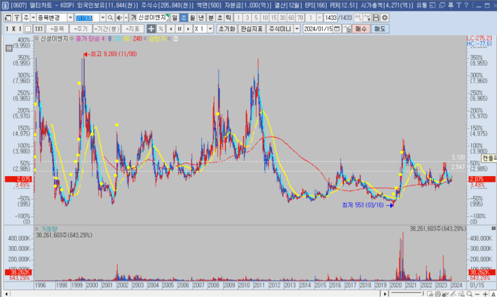This screenshot has width=497, height=297.
Task: Click the duplicate window icon in the title bar
Action: point(442,5)
